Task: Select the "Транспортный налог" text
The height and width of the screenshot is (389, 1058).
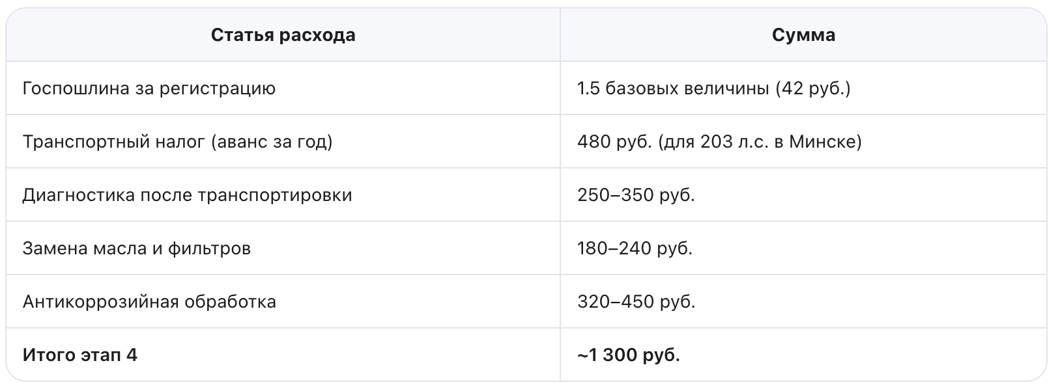Action: tap(113, 142)
